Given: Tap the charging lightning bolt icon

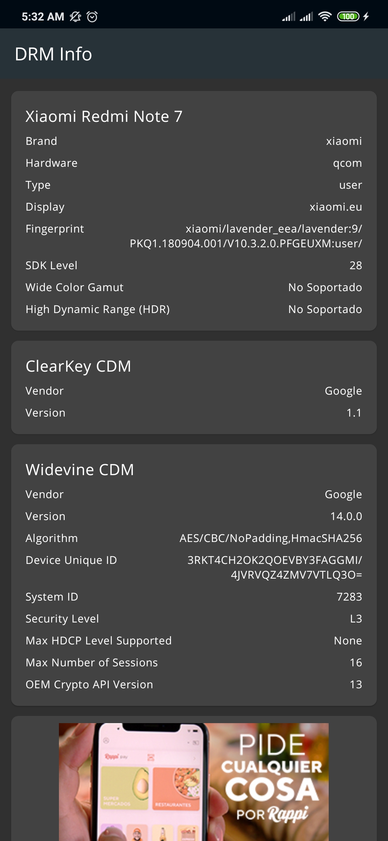Looking at the screenshot, I should coord(366,17).
